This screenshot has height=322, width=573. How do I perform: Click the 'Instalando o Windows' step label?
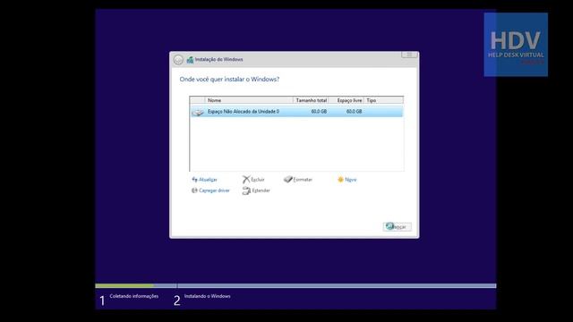[207, 296]
